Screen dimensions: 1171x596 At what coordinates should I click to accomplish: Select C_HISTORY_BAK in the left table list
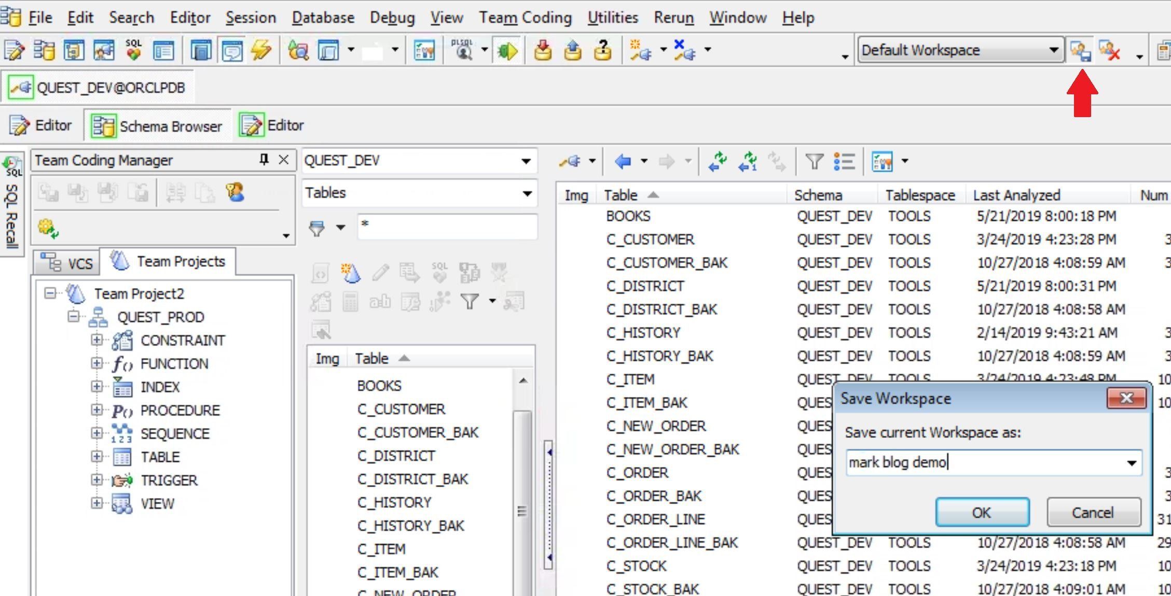click(x=410, y=526)
